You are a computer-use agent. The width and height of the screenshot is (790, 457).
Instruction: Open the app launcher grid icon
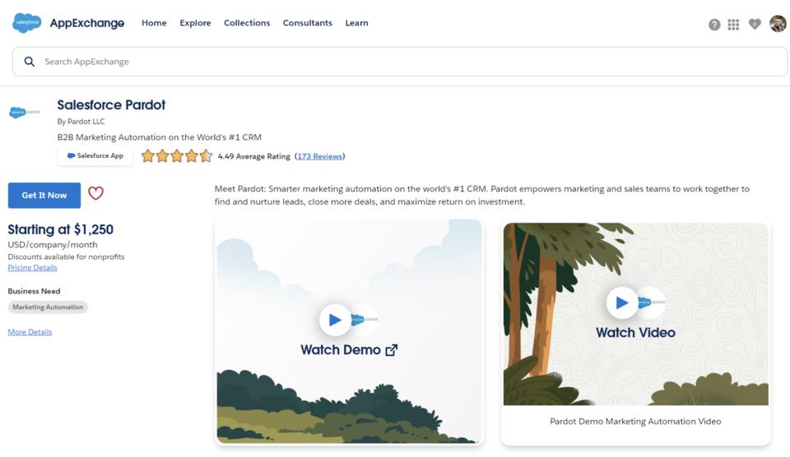pos(733,24)
